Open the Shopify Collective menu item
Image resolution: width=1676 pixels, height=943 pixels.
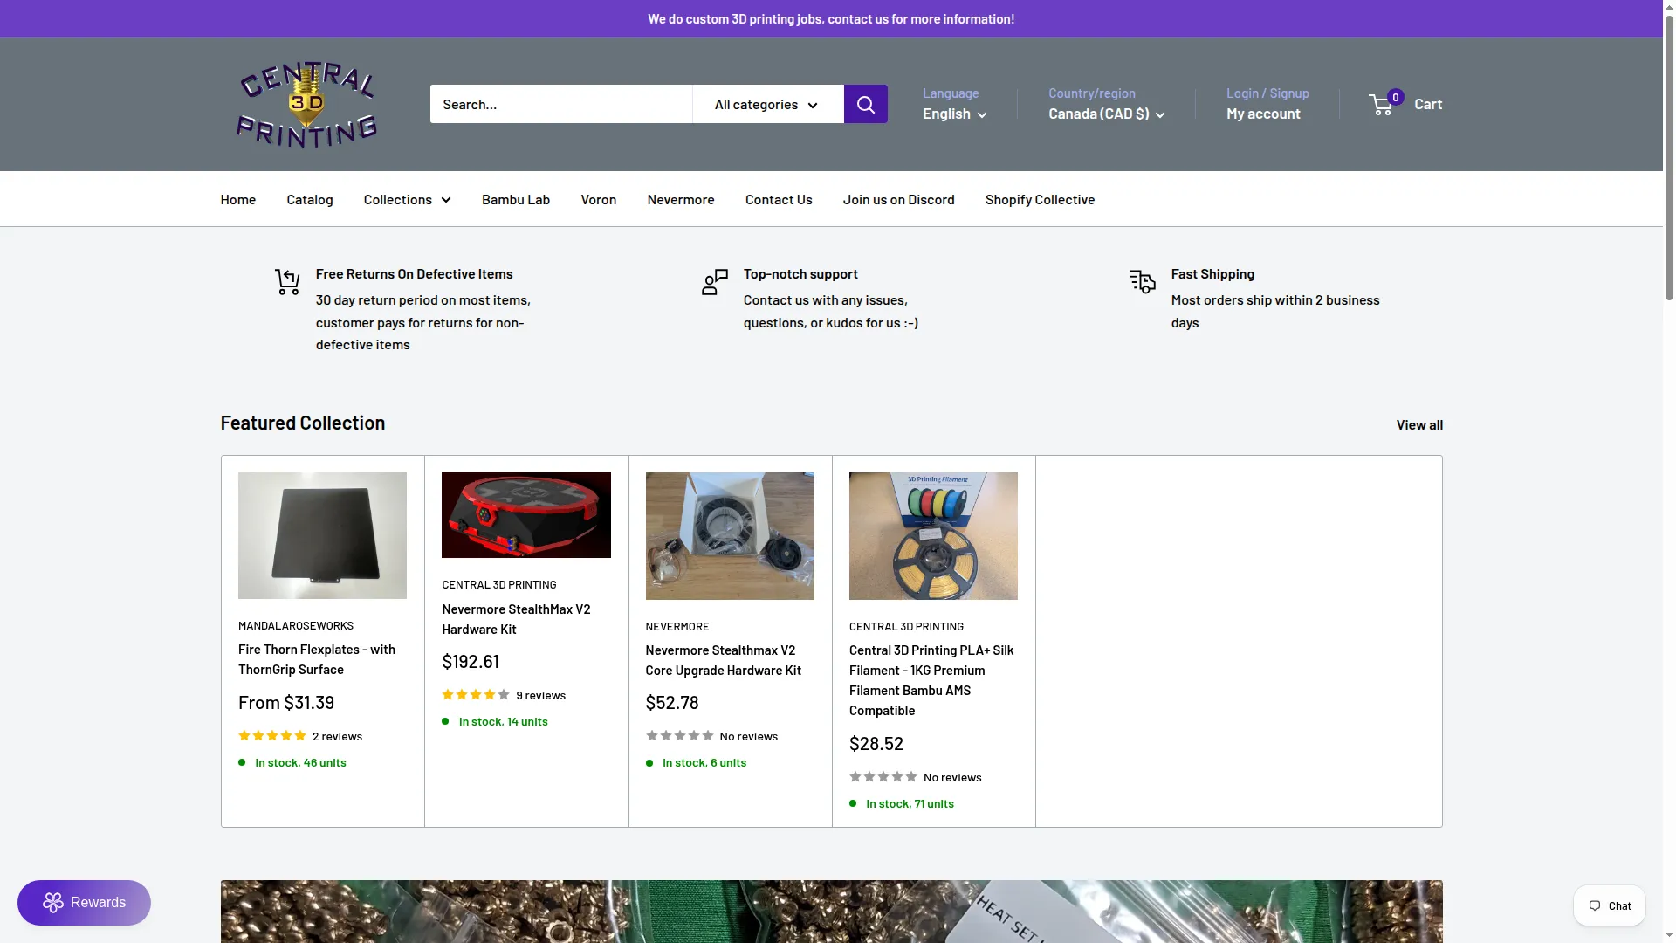coord(1040,199)
